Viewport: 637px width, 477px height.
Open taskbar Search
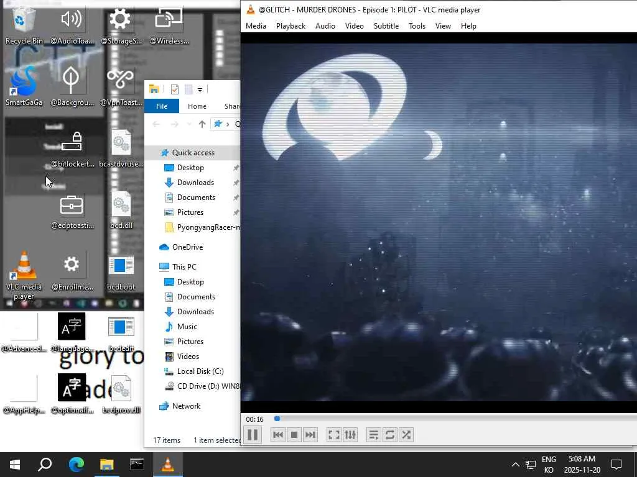[45, 465]
